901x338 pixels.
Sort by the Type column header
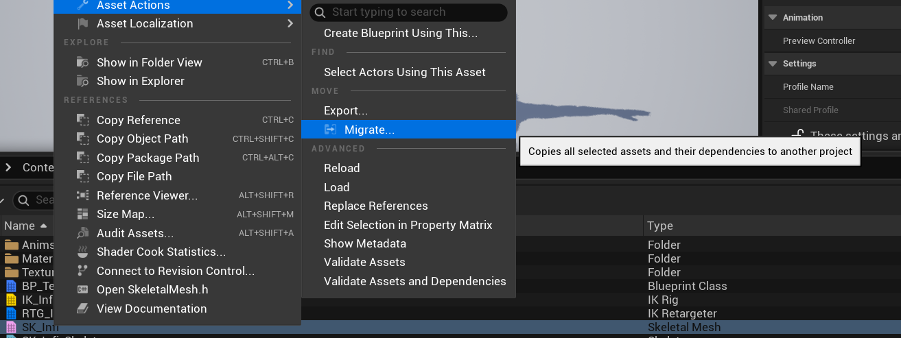point(660,226)
